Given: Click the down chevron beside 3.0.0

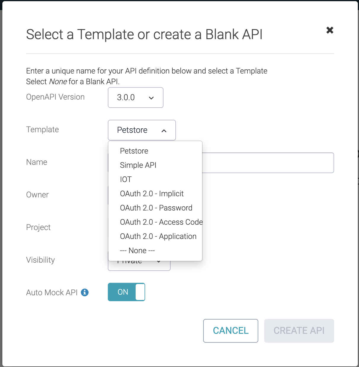Looking at the screenshot, I should [x=151, y=98].
